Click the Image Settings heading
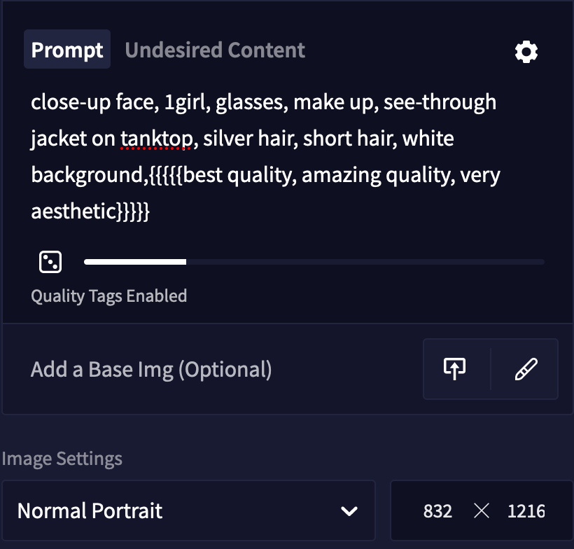 click(x=62, y=459)
